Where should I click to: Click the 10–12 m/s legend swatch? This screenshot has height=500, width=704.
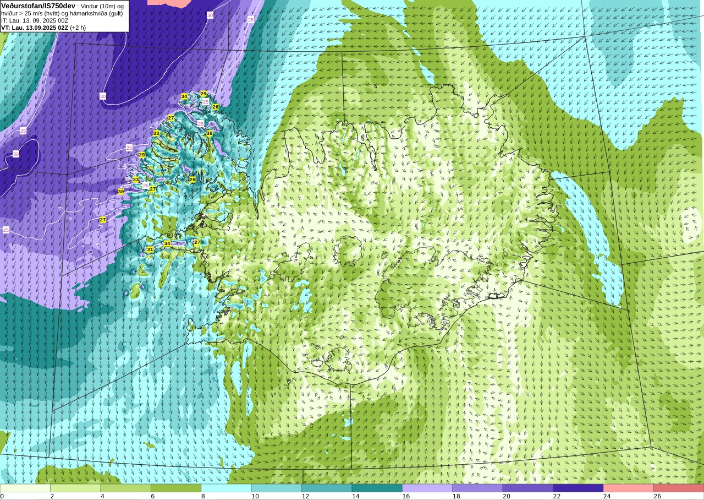click(x=277, y=488)
